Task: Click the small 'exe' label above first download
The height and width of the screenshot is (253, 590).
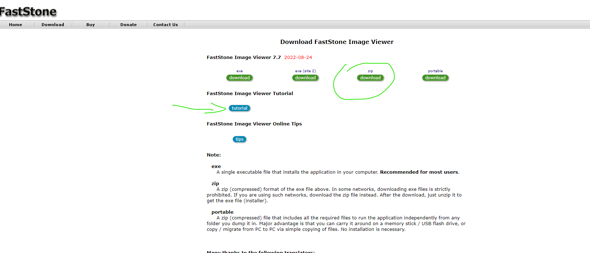Action: pyautogui.click(x=240, y=71)
